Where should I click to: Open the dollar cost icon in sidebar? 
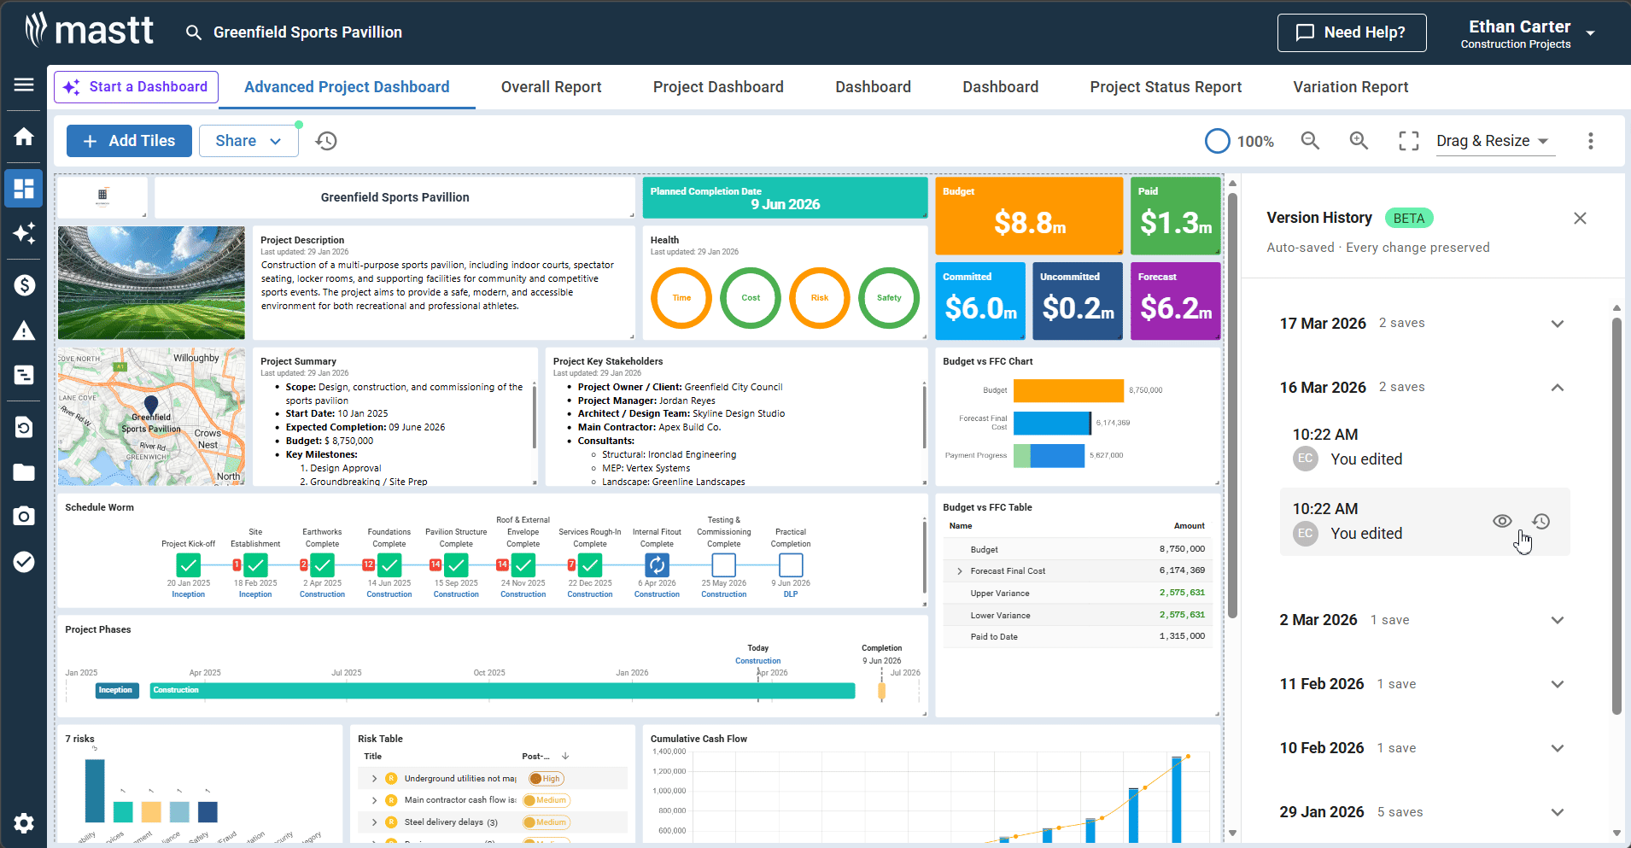pyautogui.click(x=24, y=285)
